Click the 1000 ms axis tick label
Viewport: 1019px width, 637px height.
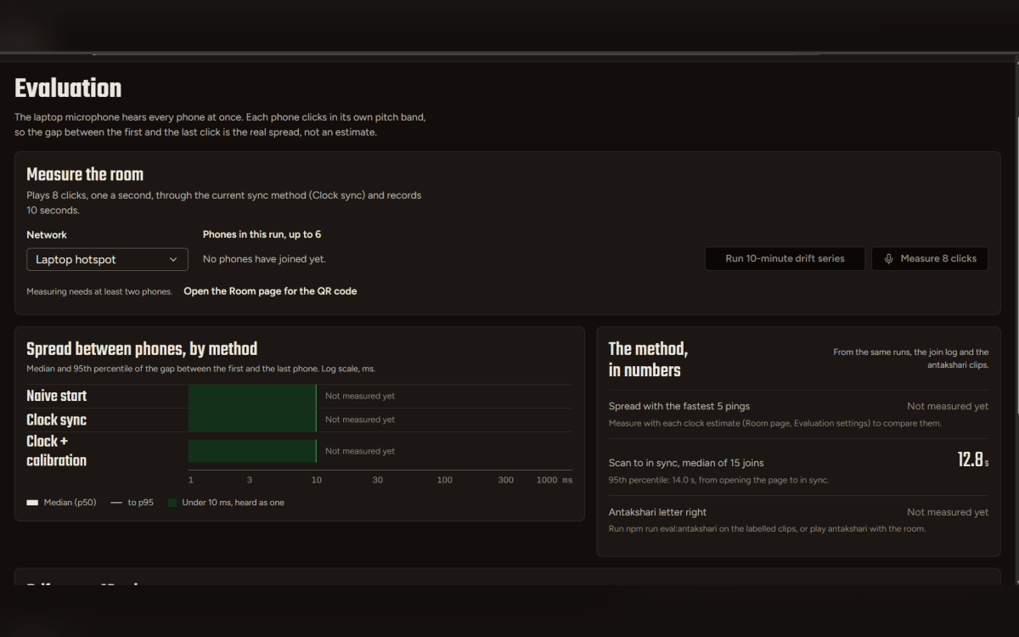tap(555, 480)
